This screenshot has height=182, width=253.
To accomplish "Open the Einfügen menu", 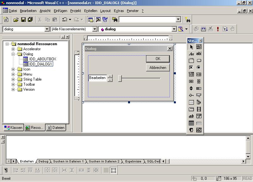I will click(60, 11).
